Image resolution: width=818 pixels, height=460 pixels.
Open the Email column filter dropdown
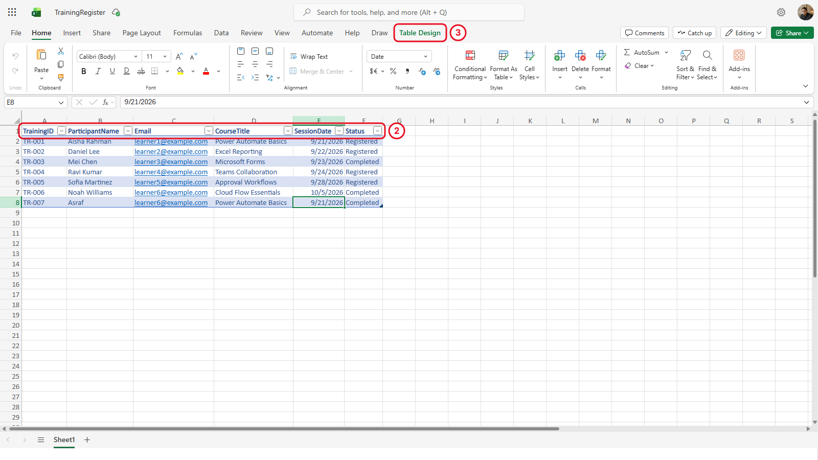tap(209, 131)
